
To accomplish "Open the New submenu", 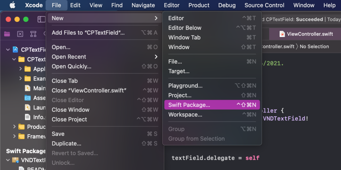I will [x=105, y=18].
